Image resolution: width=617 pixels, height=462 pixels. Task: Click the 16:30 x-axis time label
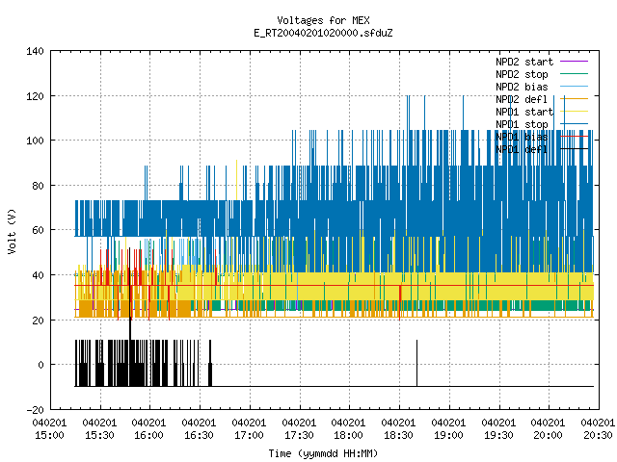point(199,435)
